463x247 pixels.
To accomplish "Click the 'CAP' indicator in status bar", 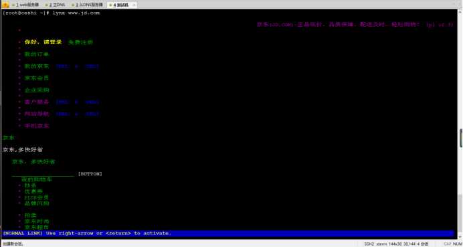I will [448, 244].
